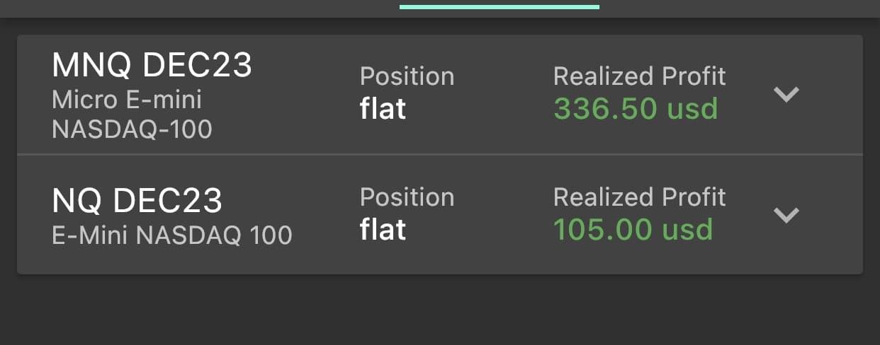Click Position label in NQ DEC23 row
Screen dimensions: 880x345
coord(407,197)
